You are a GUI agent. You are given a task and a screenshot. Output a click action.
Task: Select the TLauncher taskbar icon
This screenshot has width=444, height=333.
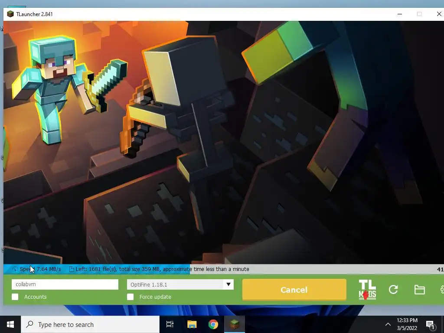coord(235,324)
